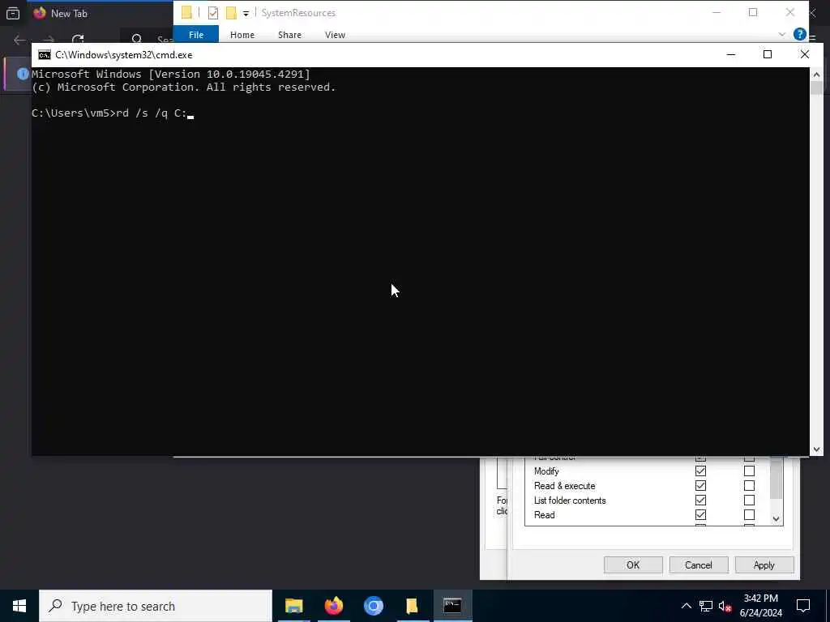Open File Explorer from the taskbar

click(293, 606)
